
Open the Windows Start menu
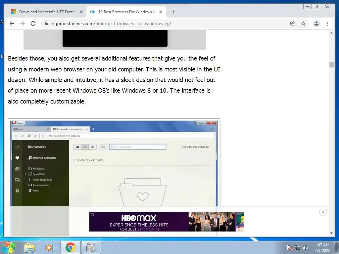[x=9, y=247]
